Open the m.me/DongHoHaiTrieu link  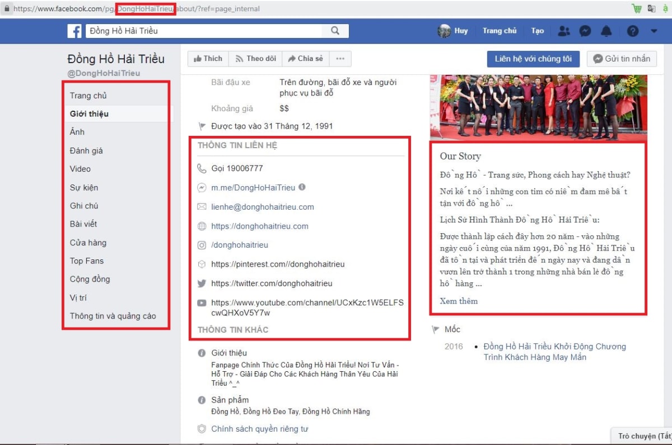pyautogui.click(x=253, y=188)
